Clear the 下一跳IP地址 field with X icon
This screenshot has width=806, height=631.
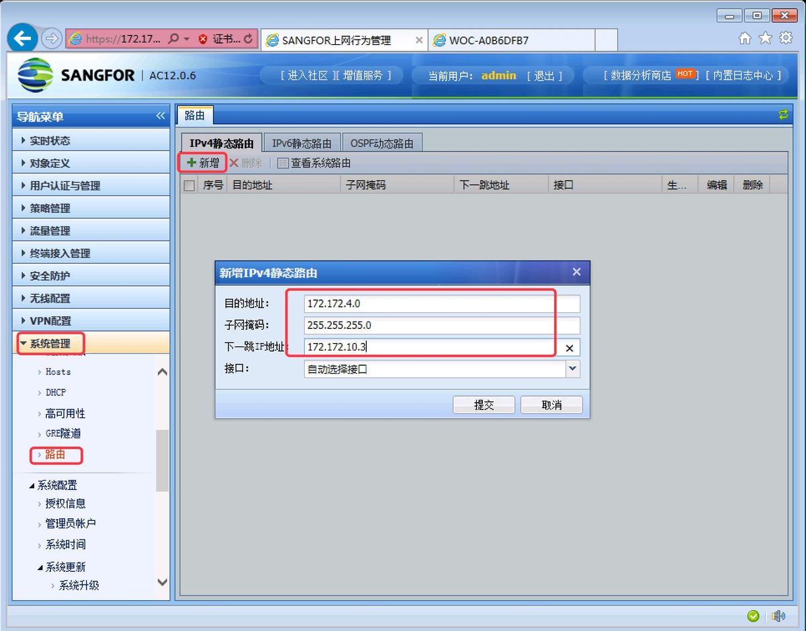570,348
